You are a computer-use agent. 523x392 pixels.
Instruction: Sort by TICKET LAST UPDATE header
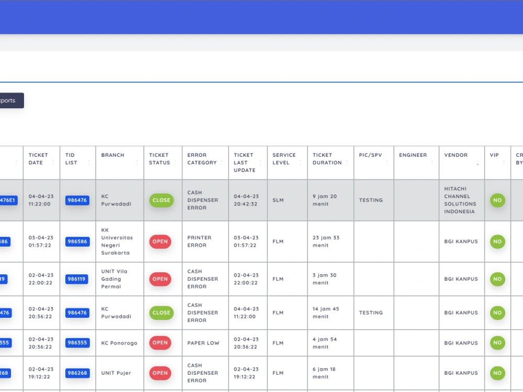[x=248, y=163]
